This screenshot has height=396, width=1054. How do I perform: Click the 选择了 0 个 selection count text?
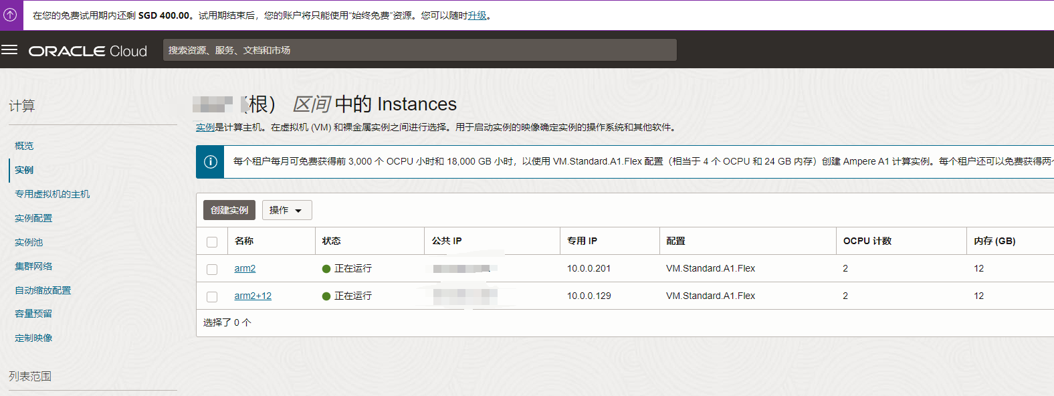click(227, 322)
